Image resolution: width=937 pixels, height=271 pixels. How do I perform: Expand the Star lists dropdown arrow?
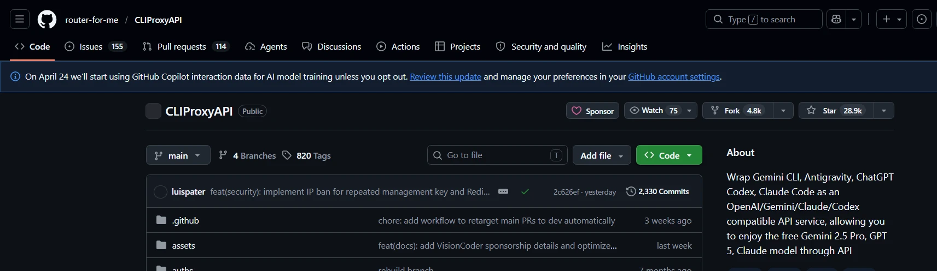[884, 111]
